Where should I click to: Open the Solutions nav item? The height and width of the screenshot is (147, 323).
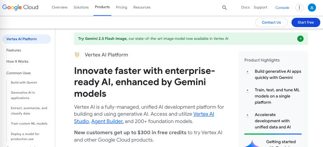[x=81, y=7]
